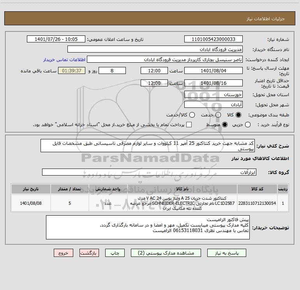This screenshot has width=300, height=290.
Task: Click the تاریخ نیاز column header
Action: click(x=31, y=189)
